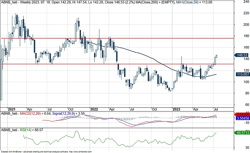
Task: Click the 113.057 moving average value label
Action: click(243, 74)
